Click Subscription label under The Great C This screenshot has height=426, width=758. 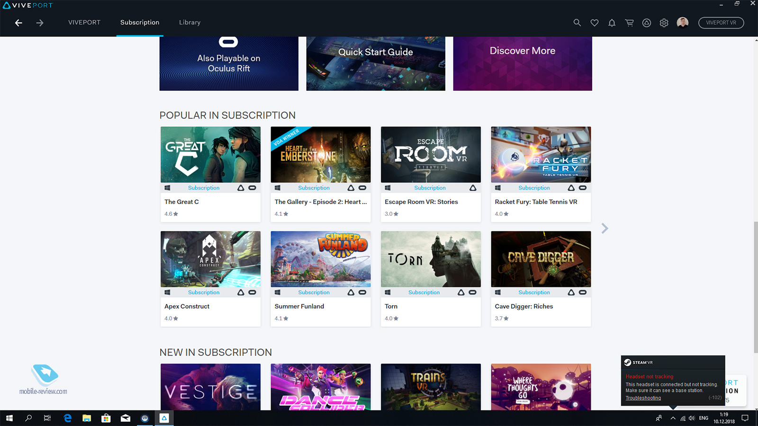click(x=204, y=188)
